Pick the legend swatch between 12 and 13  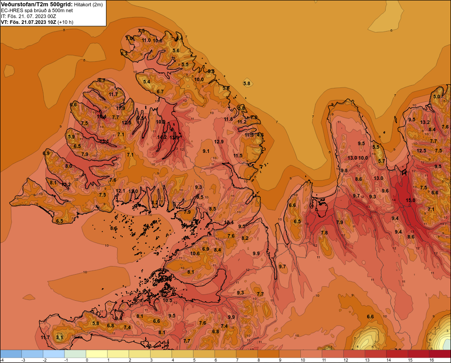[x=354, y=354]
